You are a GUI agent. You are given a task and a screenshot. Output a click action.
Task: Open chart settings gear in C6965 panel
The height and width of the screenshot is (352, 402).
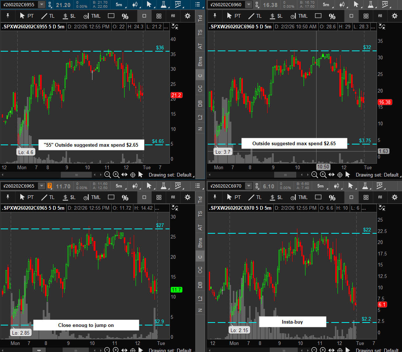[x=188, y=197]
